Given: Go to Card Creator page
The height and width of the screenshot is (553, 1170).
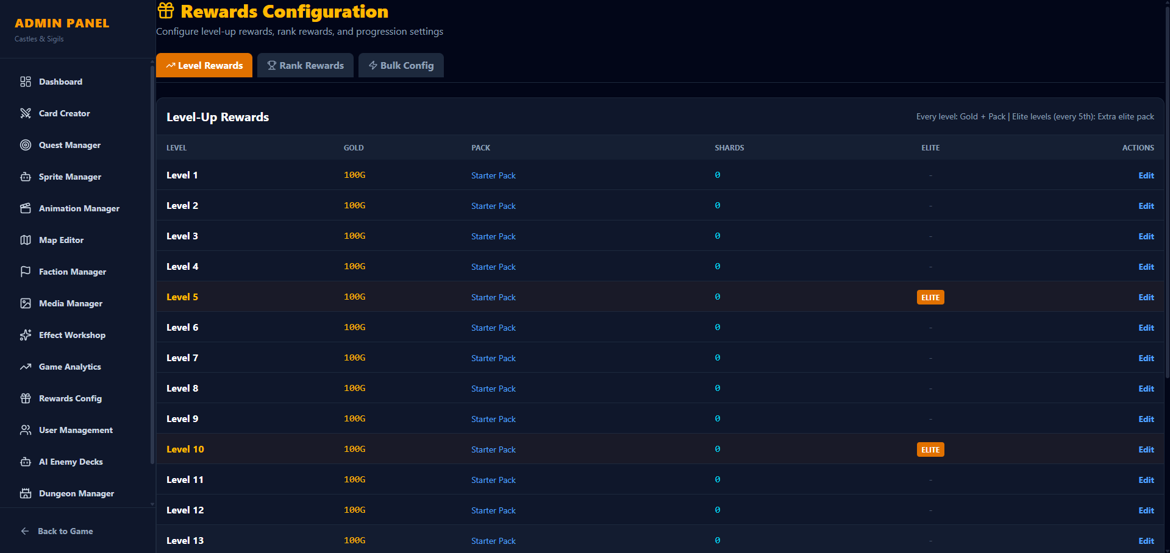Looking at the screenshot, I should [76, 113].
